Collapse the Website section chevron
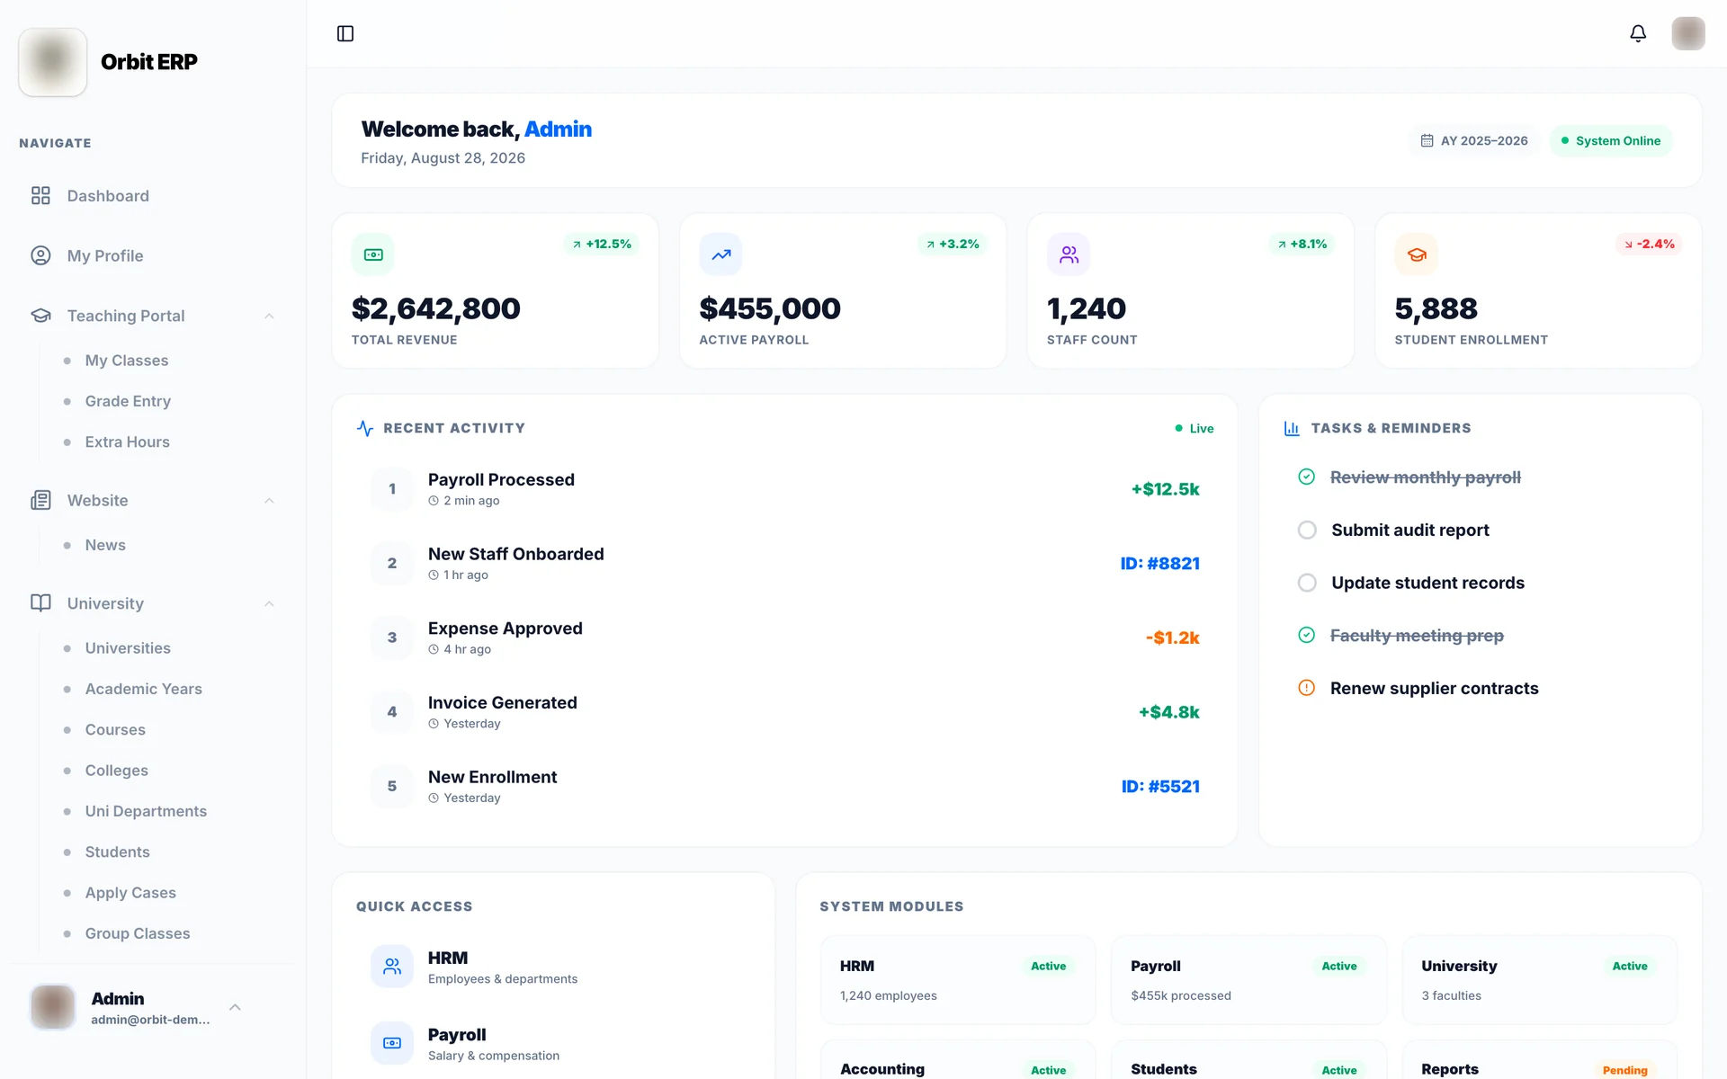The image size is (1727, 1079). (269, 500)
